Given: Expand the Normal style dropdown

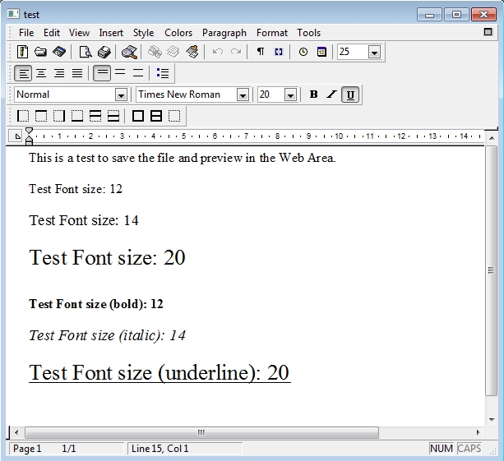Looking at the screenshot, I should pos(121,95).
